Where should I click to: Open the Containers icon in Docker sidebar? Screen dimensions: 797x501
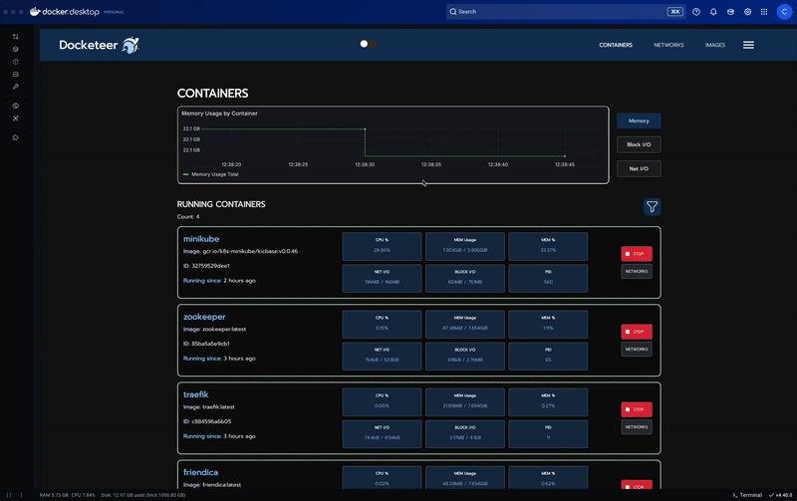pyautogui.click(x=15, y=49)
